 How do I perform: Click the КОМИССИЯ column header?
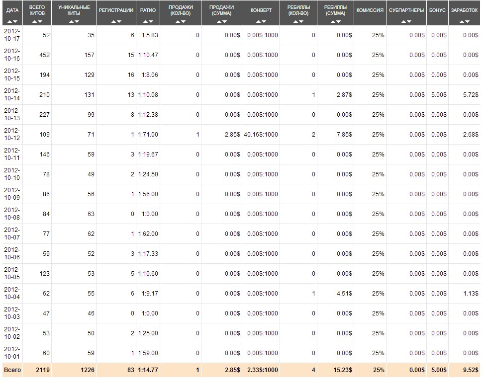click(x=370, y=10)
